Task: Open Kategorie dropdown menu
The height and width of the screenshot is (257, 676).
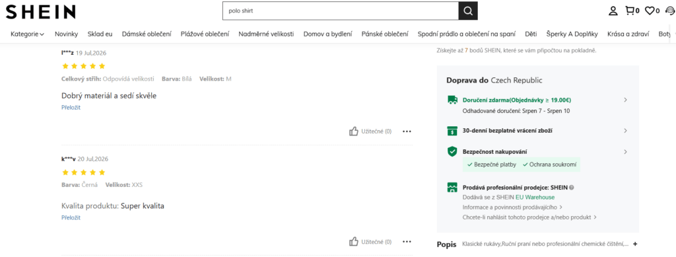Action: [x=27, y=34]
